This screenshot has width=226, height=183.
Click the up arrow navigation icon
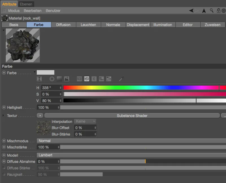coord(204,11)
